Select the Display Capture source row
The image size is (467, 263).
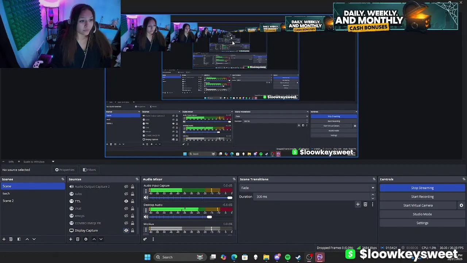(x=101, y=230)
